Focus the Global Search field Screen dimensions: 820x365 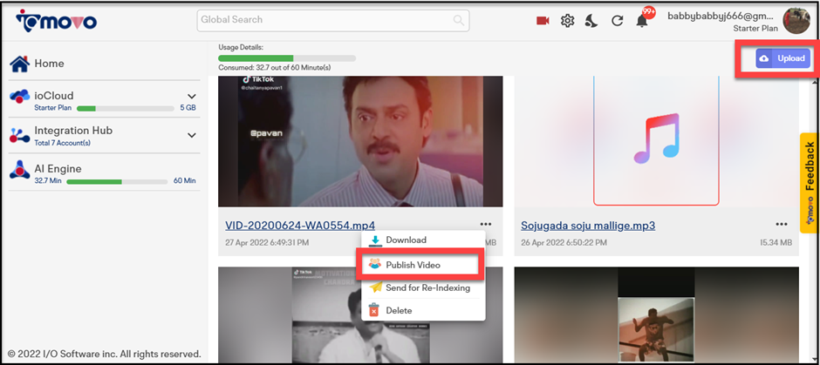333,20
